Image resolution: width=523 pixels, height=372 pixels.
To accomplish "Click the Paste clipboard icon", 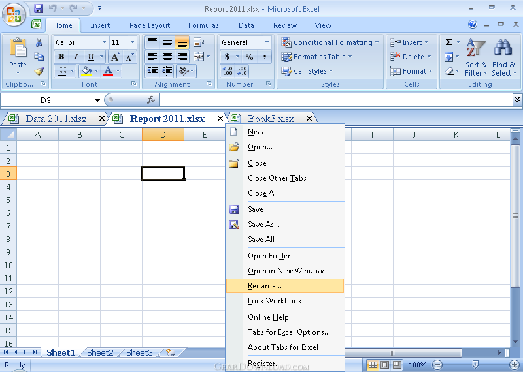I will coord(18,48).
